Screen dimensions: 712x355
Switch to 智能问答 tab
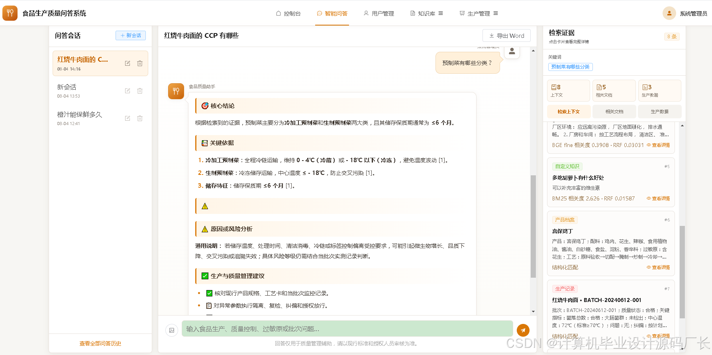(x=332, y=14)
